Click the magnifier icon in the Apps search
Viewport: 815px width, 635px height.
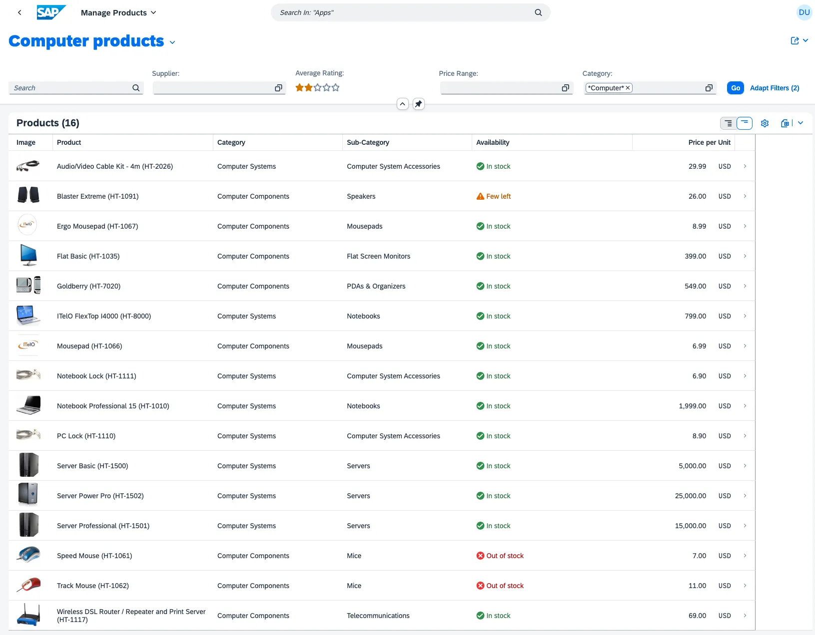pos(538,12)
